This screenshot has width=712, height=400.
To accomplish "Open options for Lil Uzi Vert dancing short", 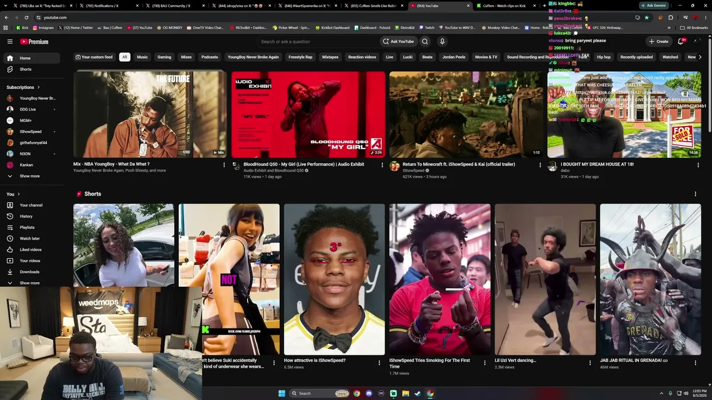I will pos(590,363).
